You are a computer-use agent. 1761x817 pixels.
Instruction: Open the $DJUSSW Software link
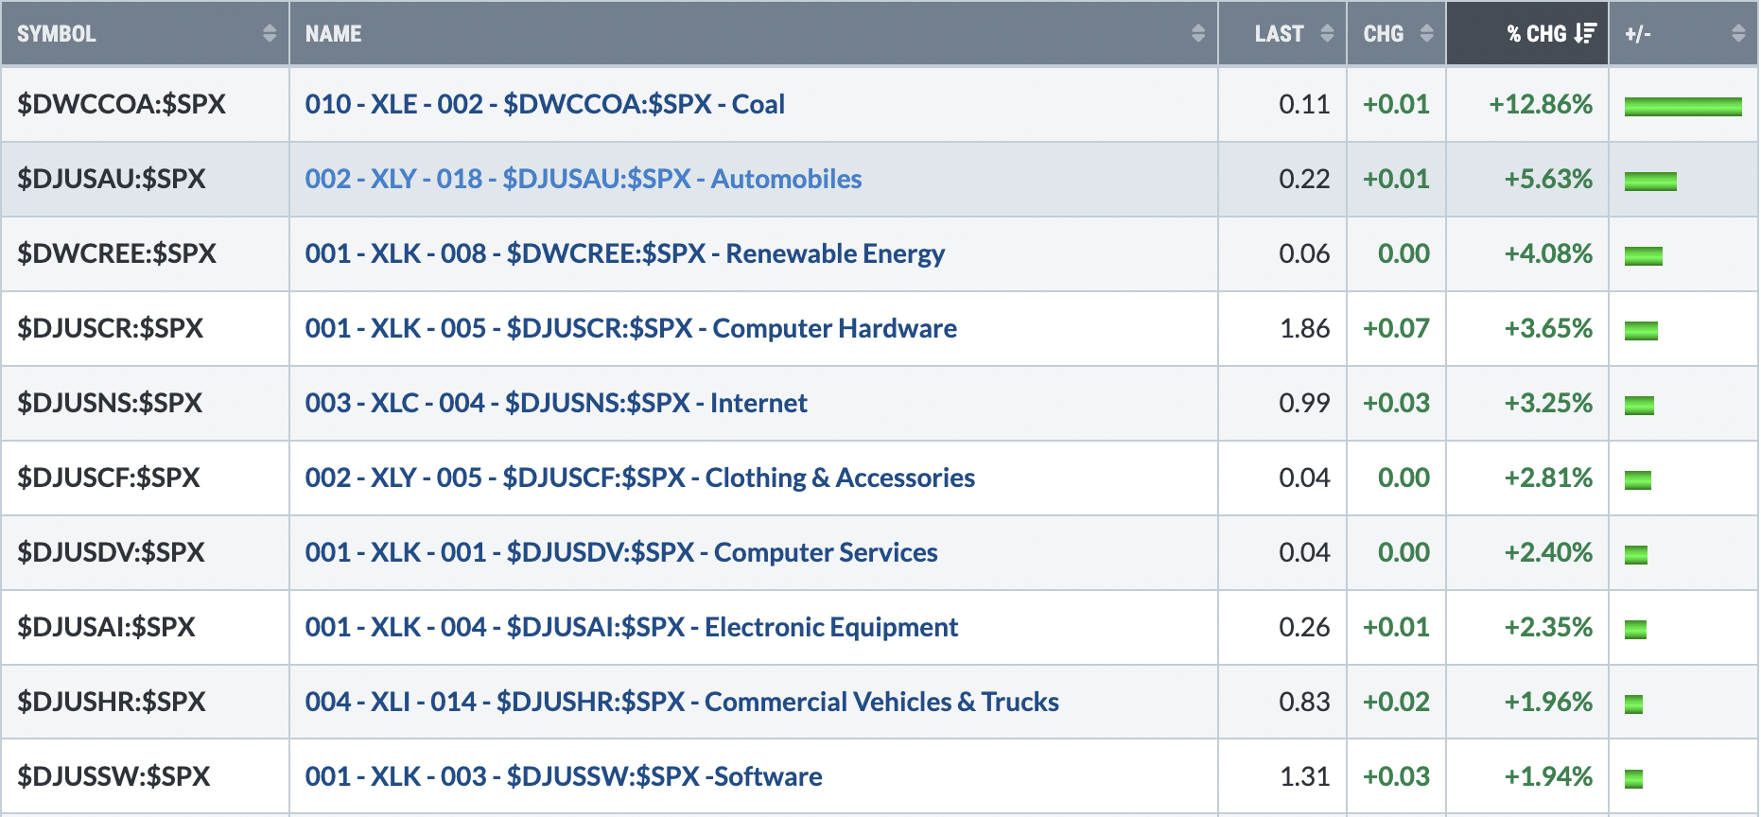[x=564, y=776]
